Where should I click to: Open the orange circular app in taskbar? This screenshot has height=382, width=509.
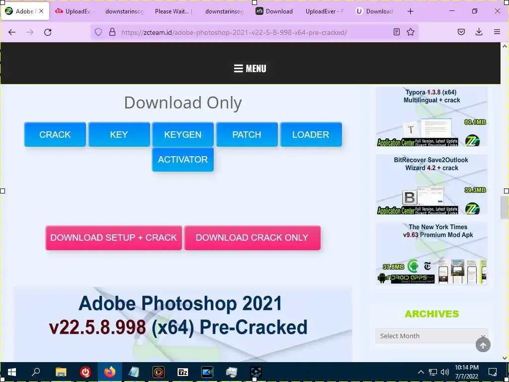tap(159, 372)
